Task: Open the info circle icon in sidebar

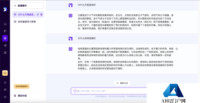Action: point(5,82)
